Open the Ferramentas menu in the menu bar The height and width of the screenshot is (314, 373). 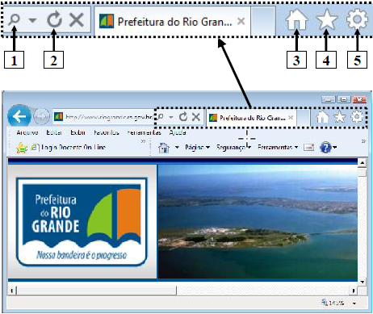[144, 132]
